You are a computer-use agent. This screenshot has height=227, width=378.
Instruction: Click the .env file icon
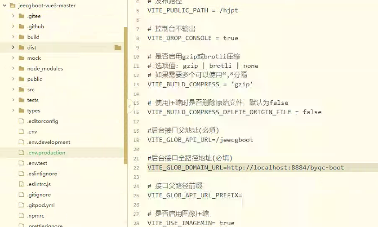(22, 131)
